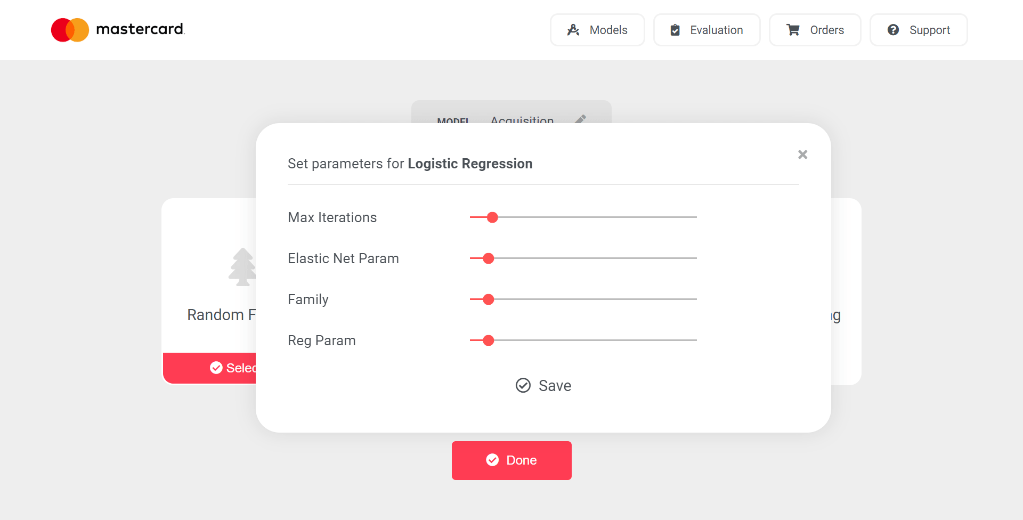Click the clipboard icon beside Evaluation
The height and width of the screenshot is (520, 1023).
[x=675, y=30]
